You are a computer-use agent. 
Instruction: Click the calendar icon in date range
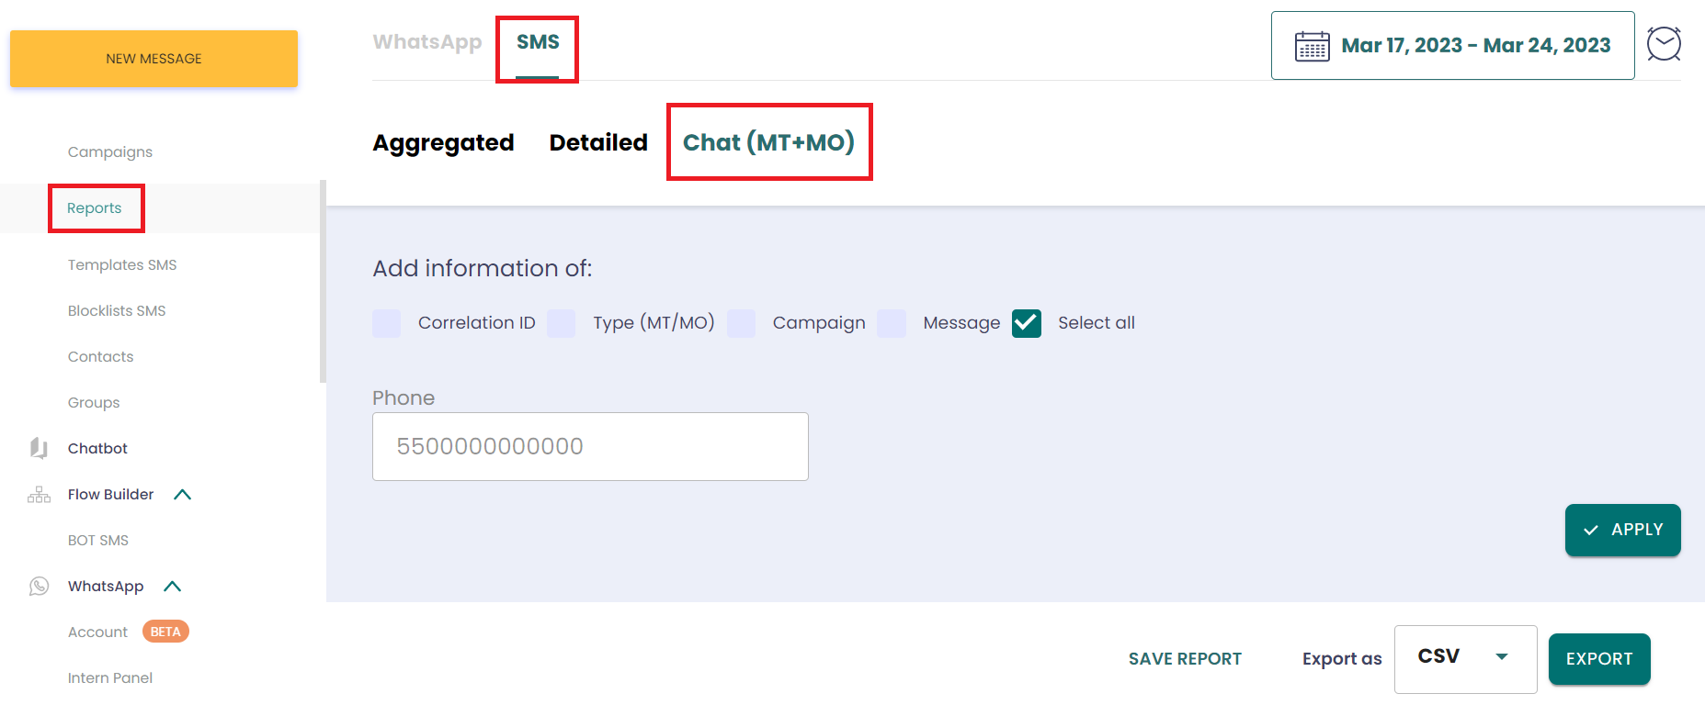1312,46
